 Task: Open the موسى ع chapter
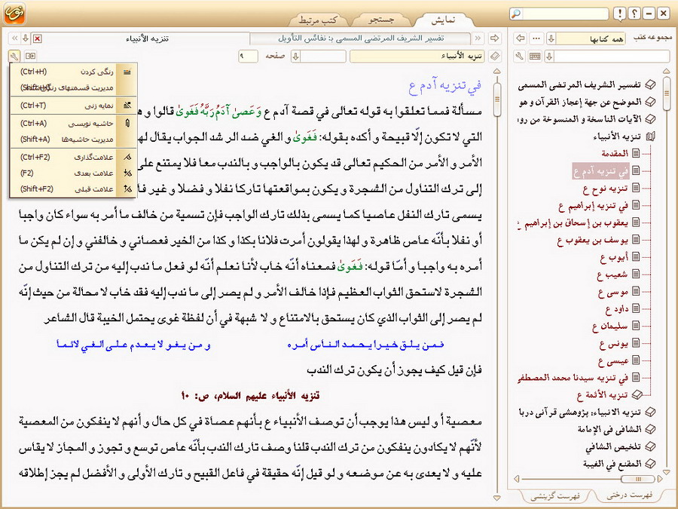619,292
